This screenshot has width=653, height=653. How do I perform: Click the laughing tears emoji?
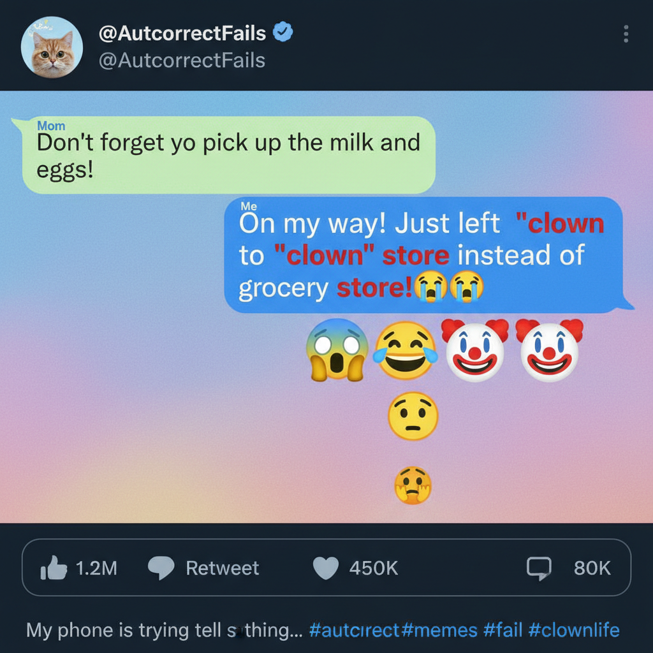point(406,350)
